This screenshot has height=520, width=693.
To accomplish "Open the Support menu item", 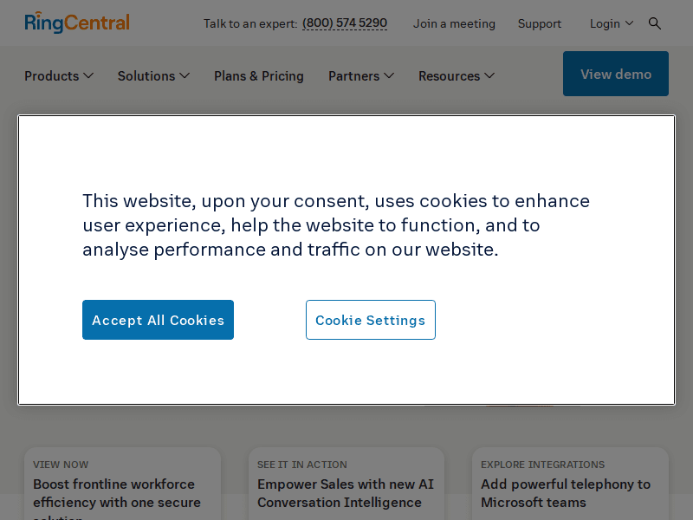I will [539, 23].
